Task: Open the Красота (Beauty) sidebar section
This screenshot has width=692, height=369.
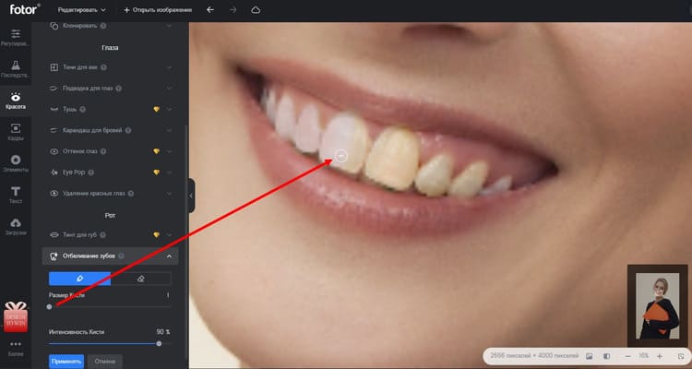Action: click(16, 100)
